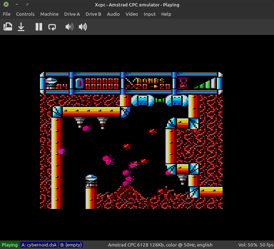Viewport: 274px width, 249px height.
Task: Click the BOMBS weapon label in game HUD
Action: coord(151,81)
